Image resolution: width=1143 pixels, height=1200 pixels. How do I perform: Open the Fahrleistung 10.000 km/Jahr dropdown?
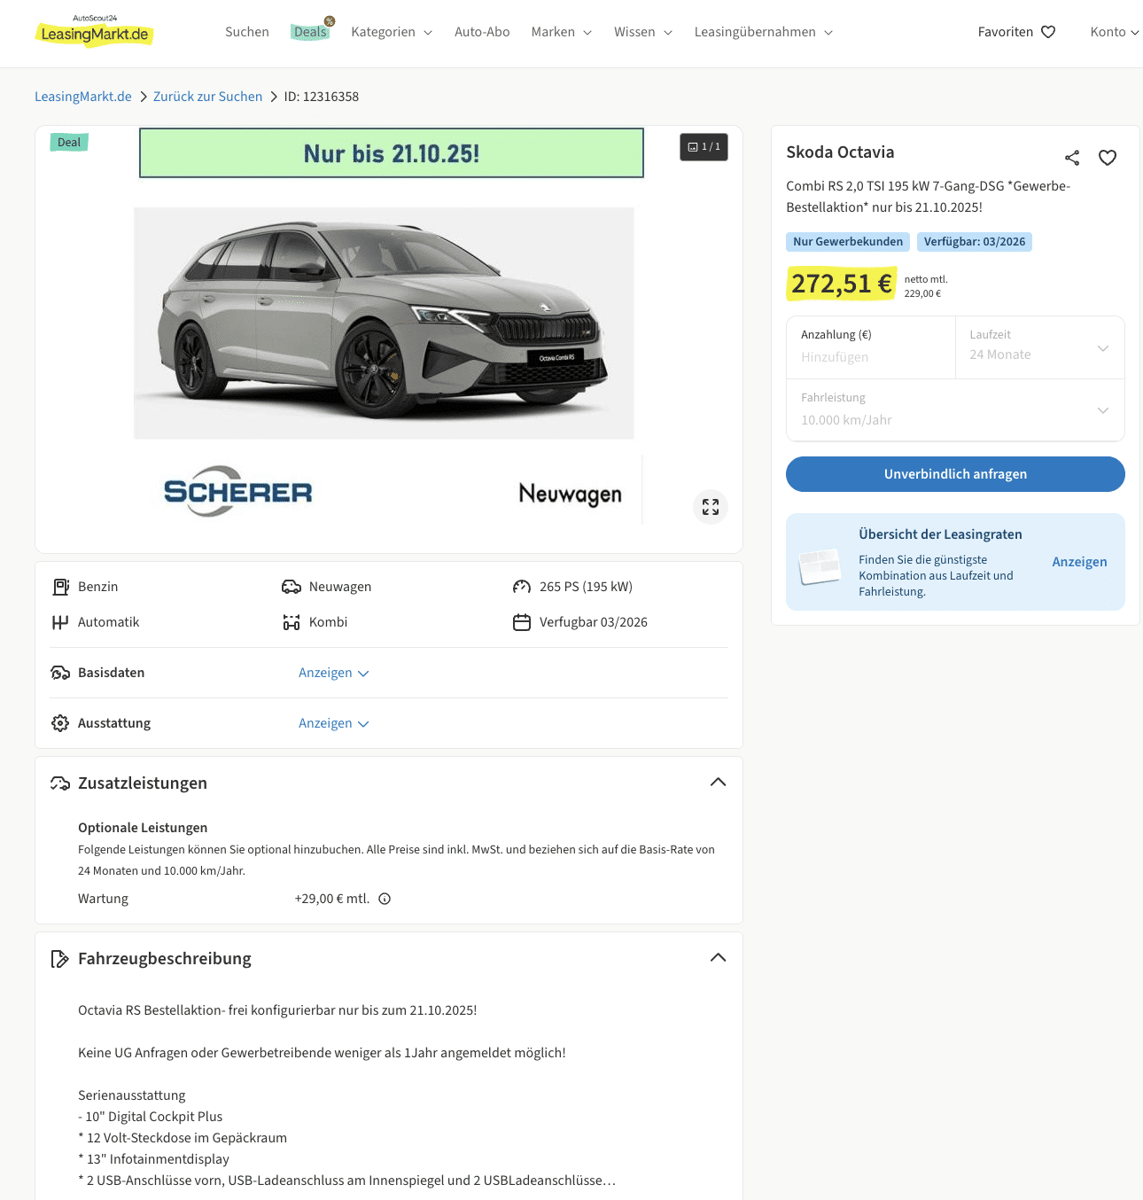(x=955, y=409)
